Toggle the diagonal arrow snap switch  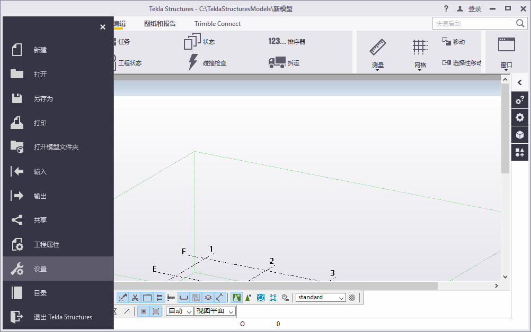point(127,311)
